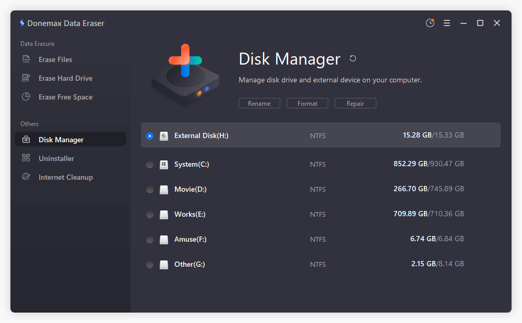Click the Data Erasure section label
The image size is (522, 323).
click(37, 44)
